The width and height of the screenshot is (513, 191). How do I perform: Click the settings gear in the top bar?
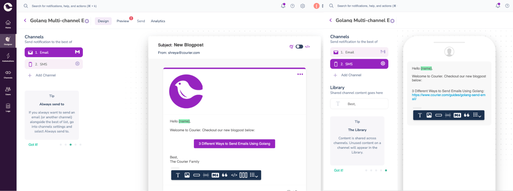(x=303, y=6)
